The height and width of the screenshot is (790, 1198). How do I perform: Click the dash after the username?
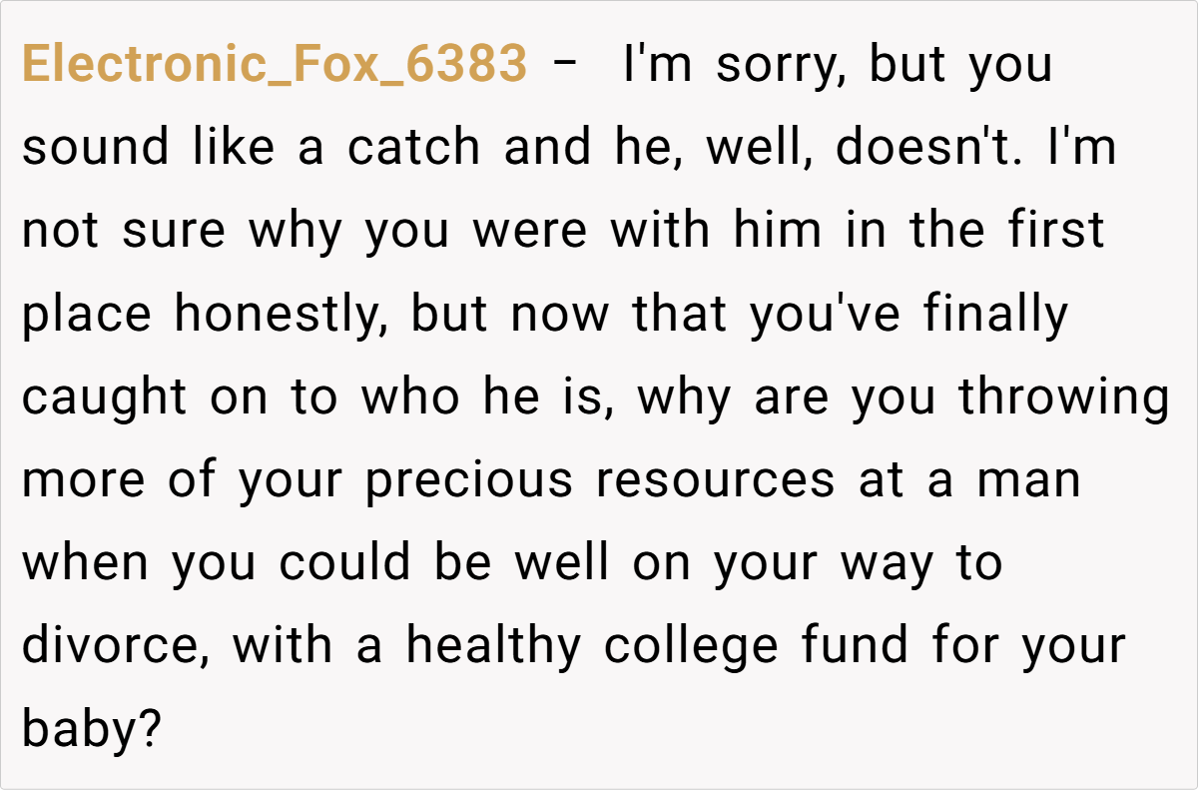click(x=563, y=65)
